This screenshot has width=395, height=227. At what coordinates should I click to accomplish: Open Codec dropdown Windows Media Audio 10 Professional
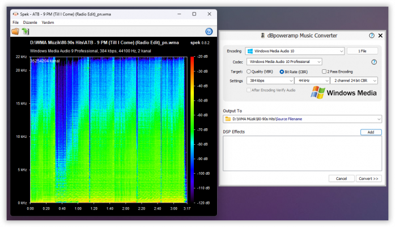[x=284, y=61]
